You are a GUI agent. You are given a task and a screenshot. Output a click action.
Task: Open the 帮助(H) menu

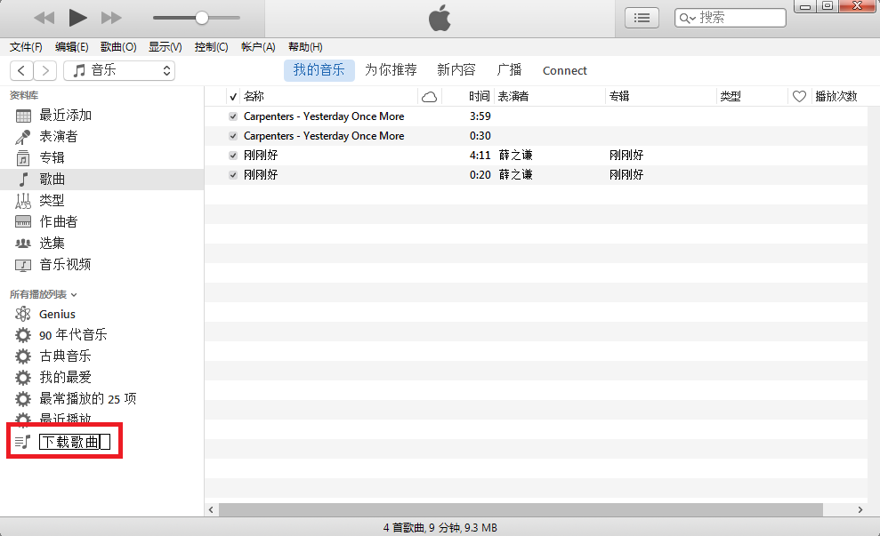click(305, 47)
